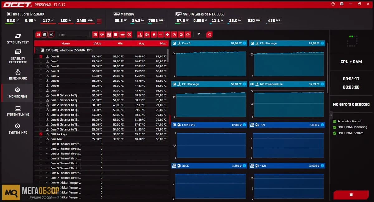Click the CPU Package 59,00 °C graph header
Viewport: 374px width, 202px height.
pyautogui.click(x=209, y=84)
